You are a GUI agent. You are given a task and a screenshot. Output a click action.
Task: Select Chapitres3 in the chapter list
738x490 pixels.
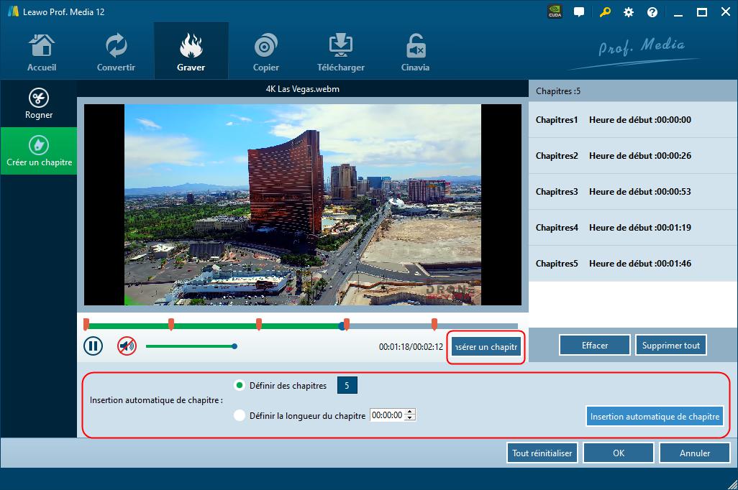614,192
